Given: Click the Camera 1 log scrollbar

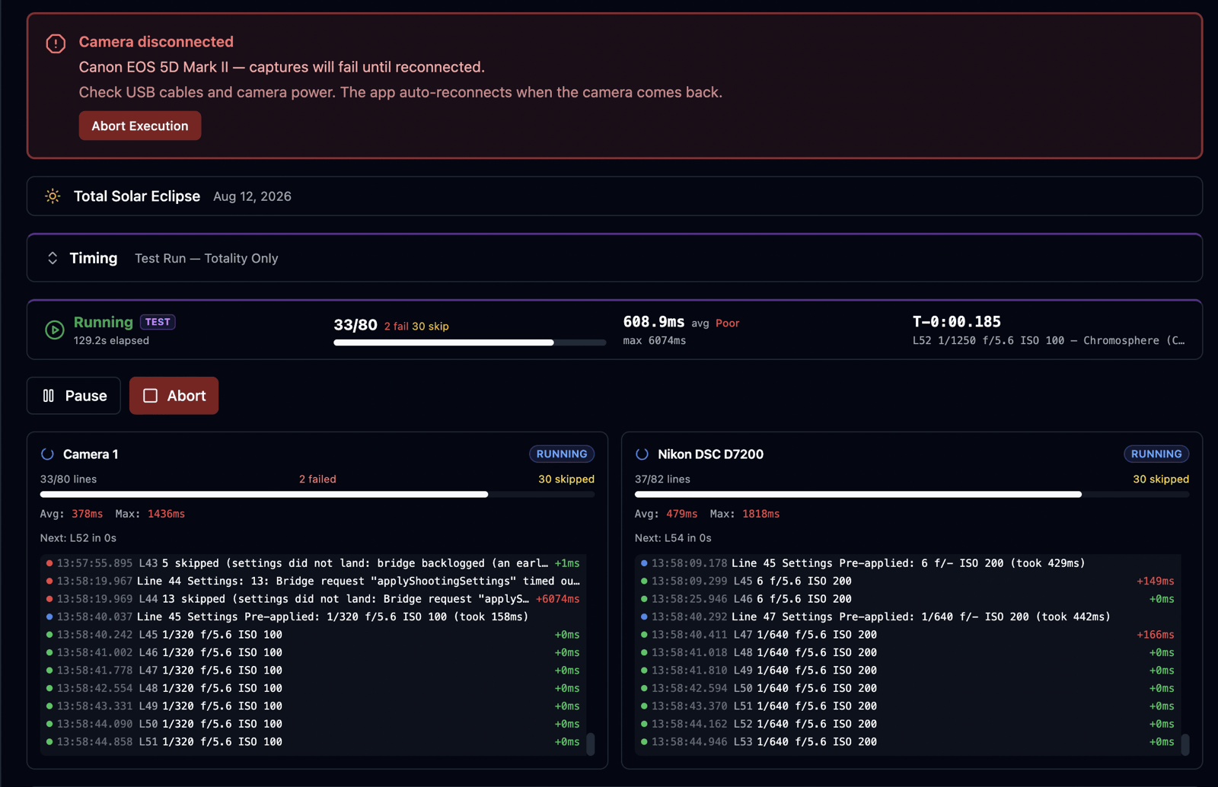Looking at the screenshot, I should pos(590,744).
